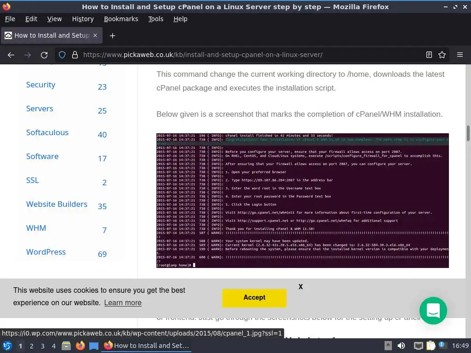Open the Help menu
The image size is (471, 353).
[x=180, y=19]
